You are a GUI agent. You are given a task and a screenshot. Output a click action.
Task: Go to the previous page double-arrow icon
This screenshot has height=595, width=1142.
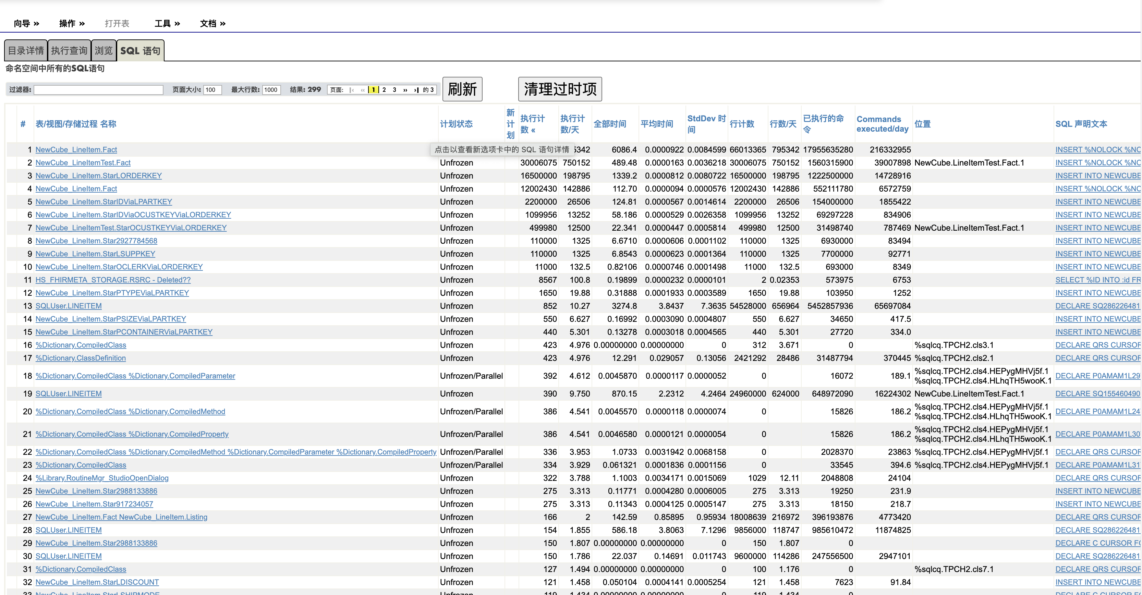point(363,90)
